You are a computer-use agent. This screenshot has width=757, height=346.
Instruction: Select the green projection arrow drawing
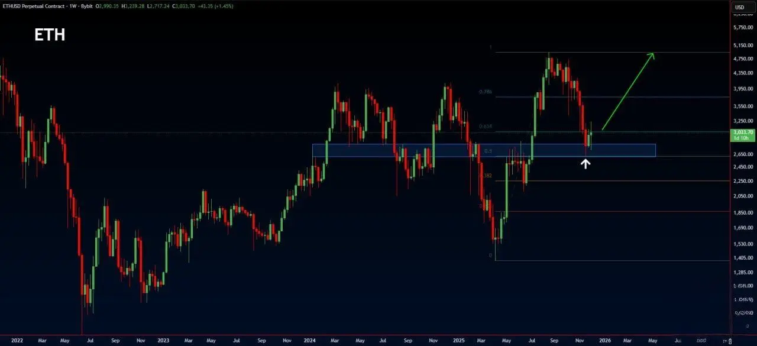point(627,91)
